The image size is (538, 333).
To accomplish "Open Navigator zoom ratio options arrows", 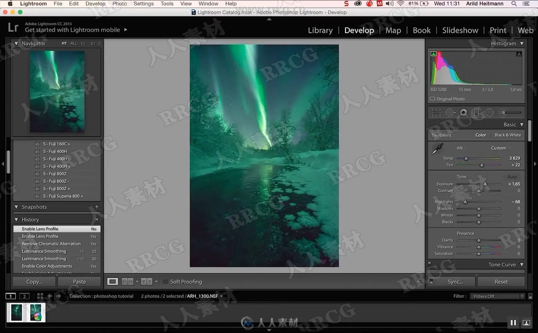I will [99, 44].
